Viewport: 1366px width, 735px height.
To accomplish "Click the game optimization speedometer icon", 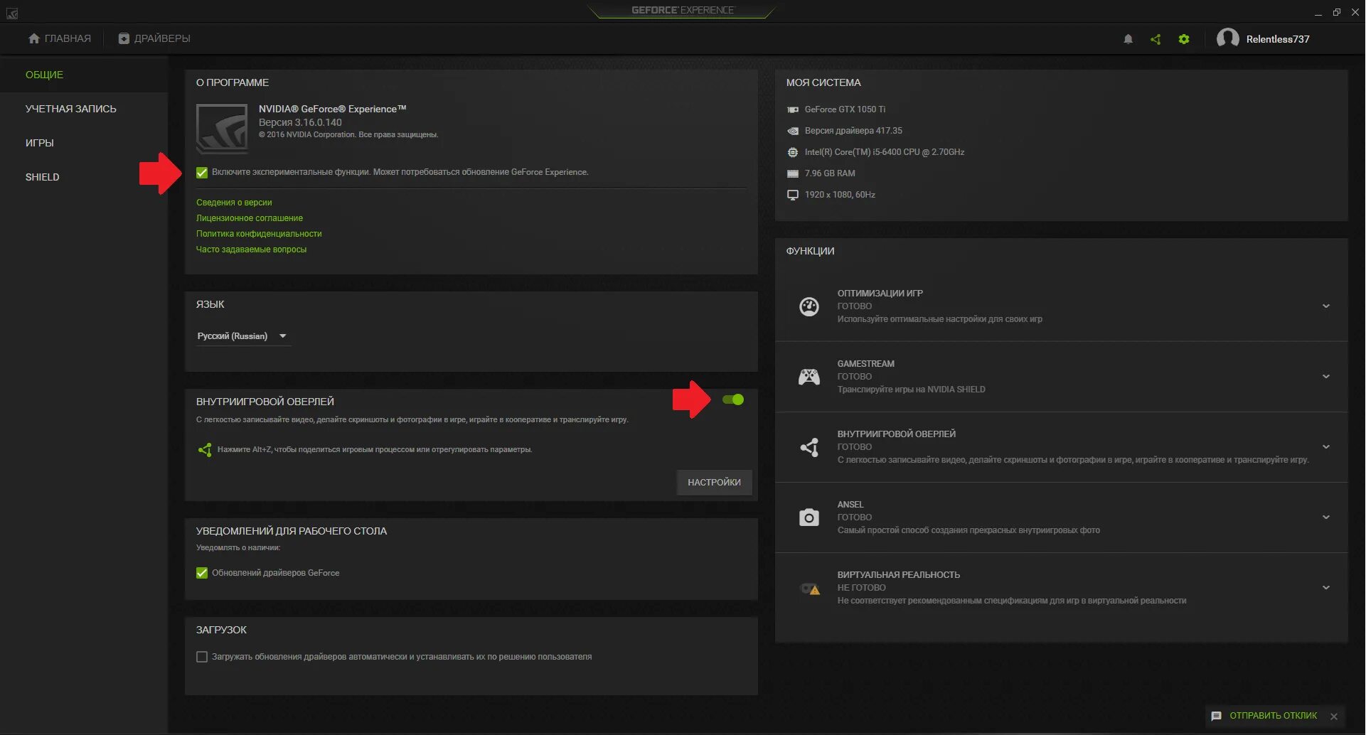I will coord(809,306).
